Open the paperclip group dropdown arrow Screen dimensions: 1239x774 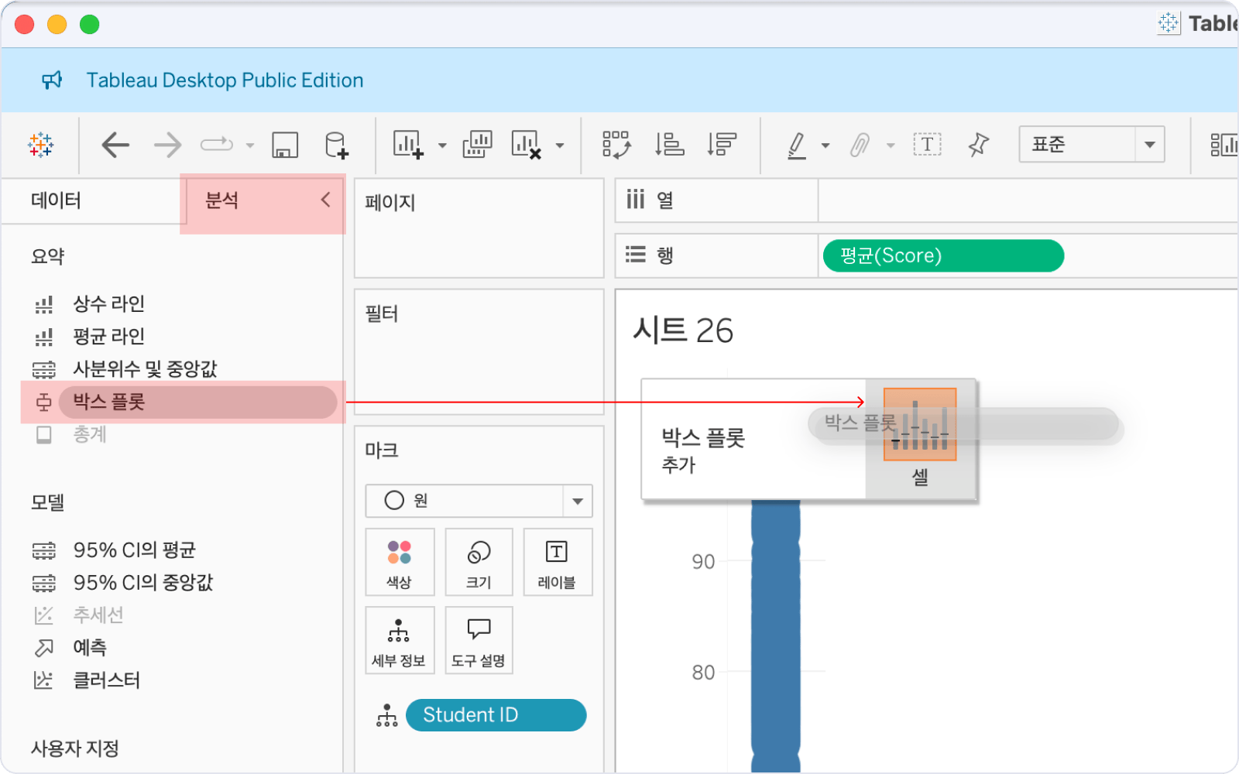point(891,146)
